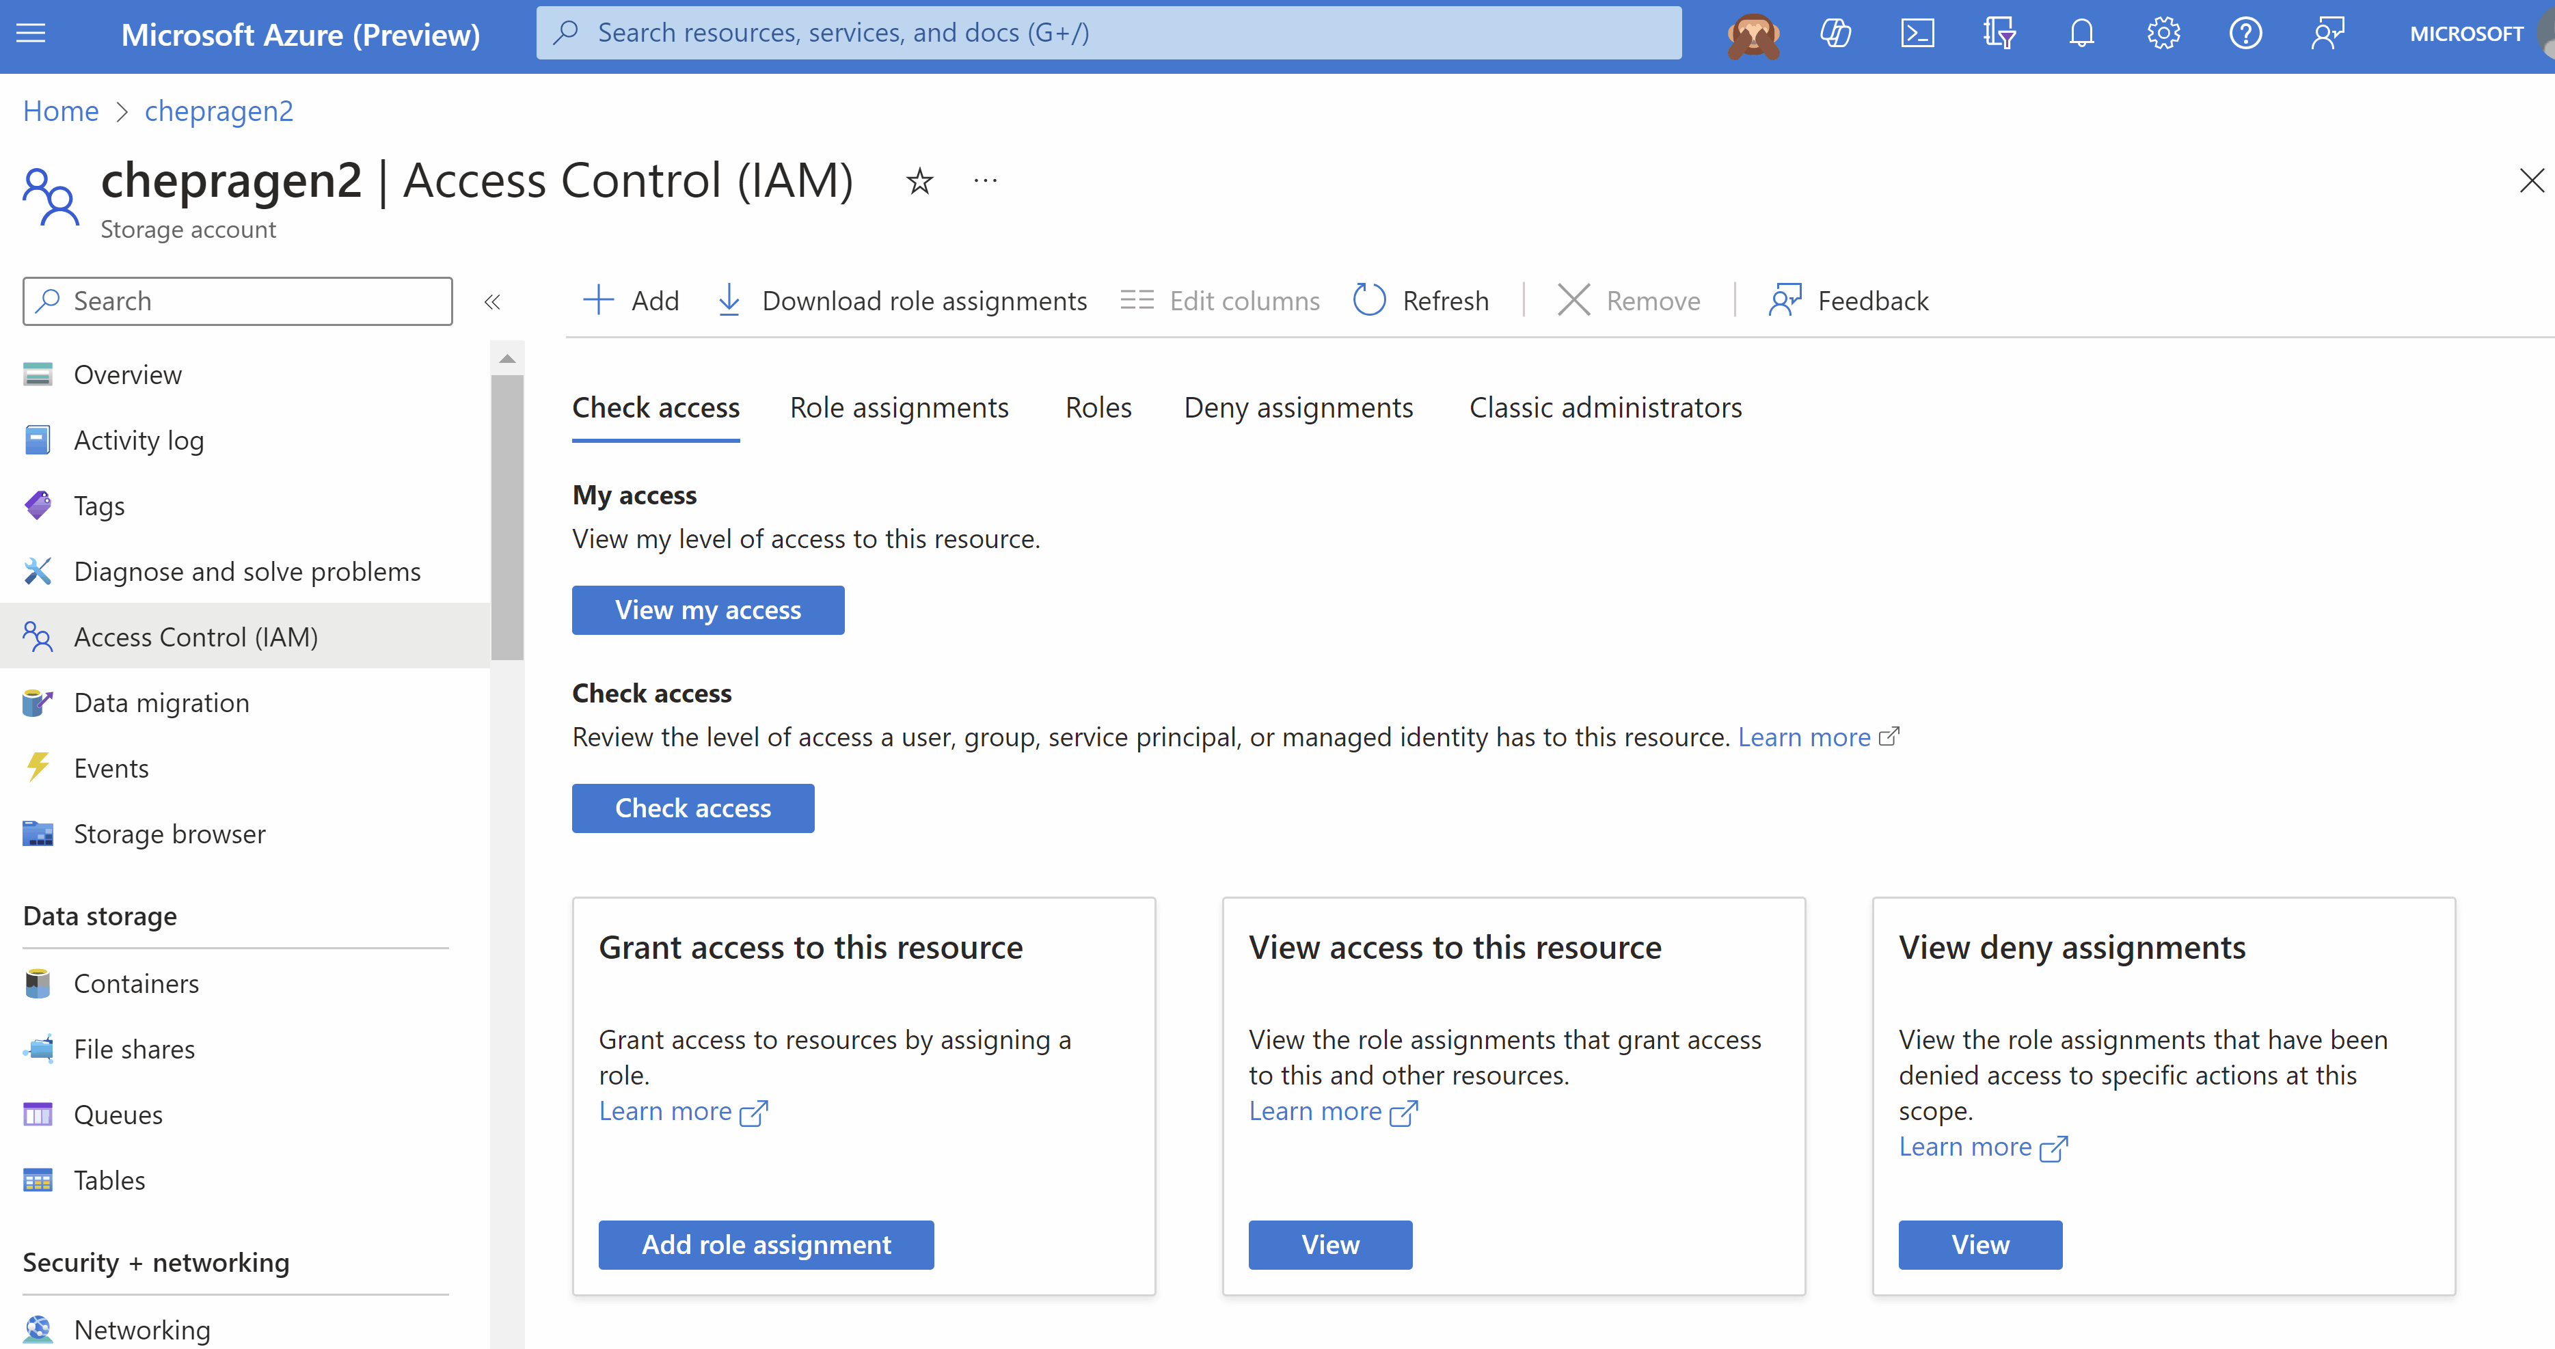Click the Check access button
This screenshot has width=2555, height=1349.
point(693,806)
